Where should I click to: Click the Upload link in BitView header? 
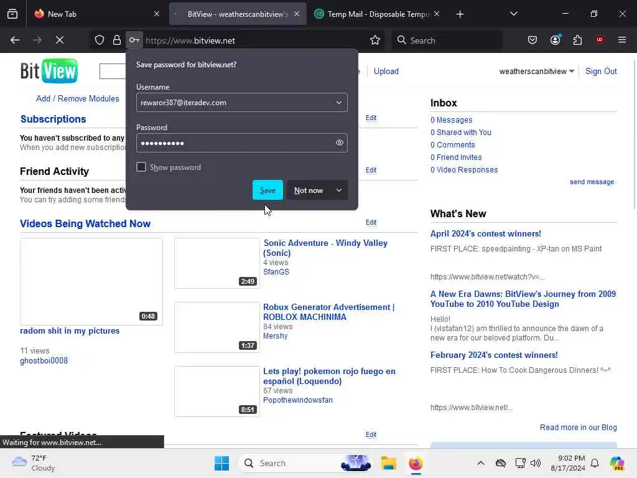tap(386, 71)
